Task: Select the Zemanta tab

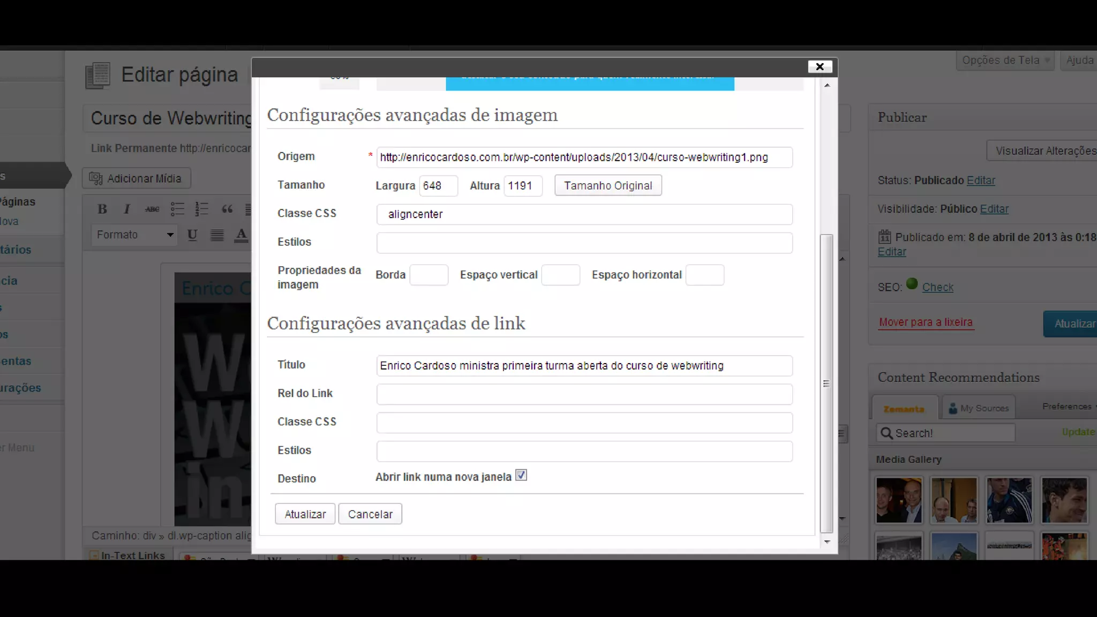Action: [904, 409]
